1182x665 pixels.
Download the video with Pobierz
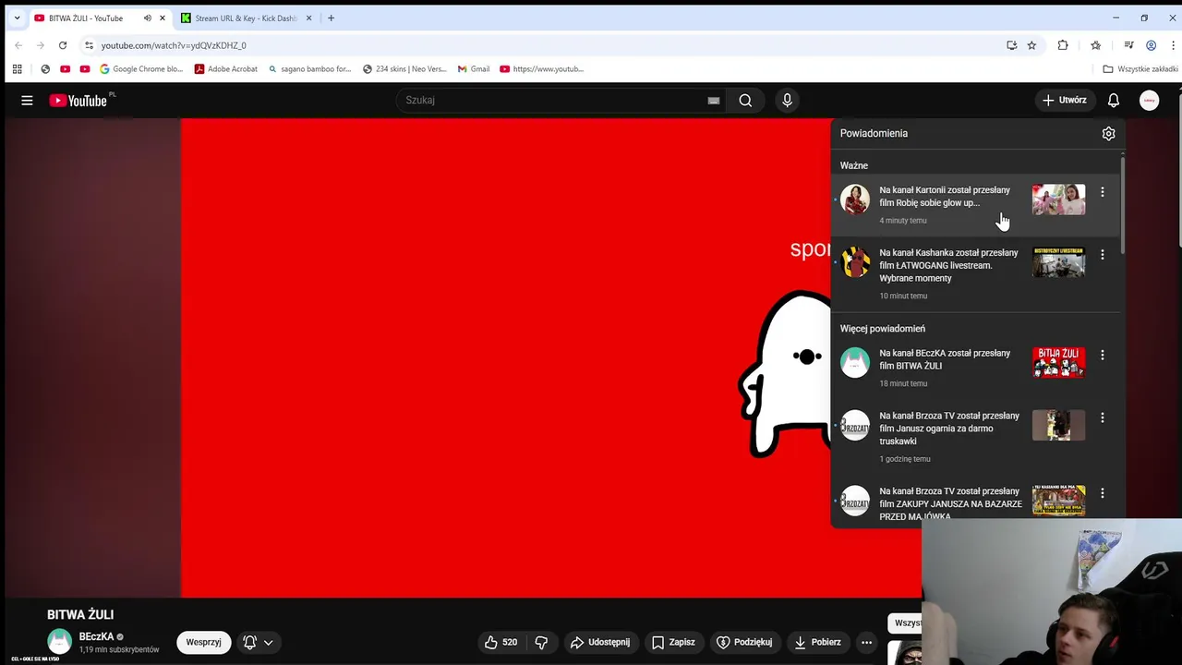(816, 642)
